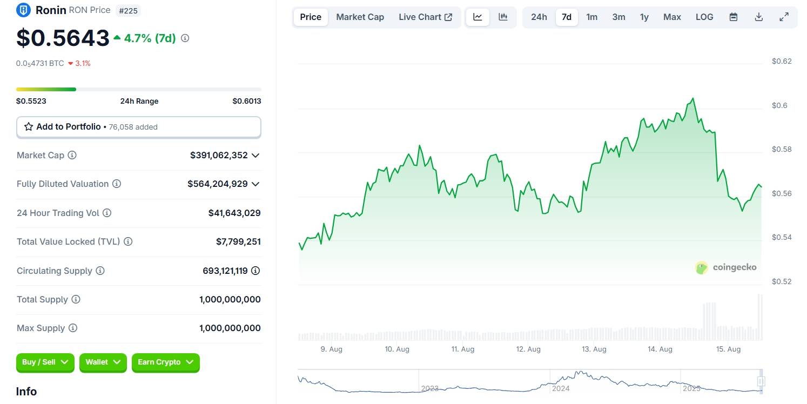The width and height of the screenshot is (807, 404).
Task: Expand the Market Cap value chevron
Action: point(255,156)
